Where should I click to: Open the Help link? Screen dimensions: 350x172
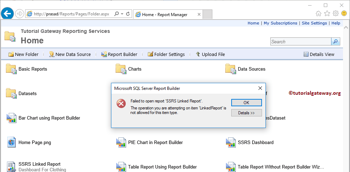point(336,23)
